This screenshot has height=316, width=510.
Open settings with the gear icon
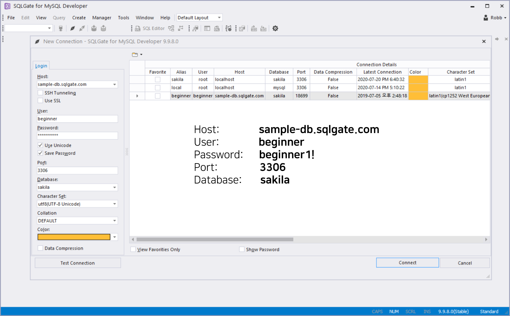(x=275, y=28)
